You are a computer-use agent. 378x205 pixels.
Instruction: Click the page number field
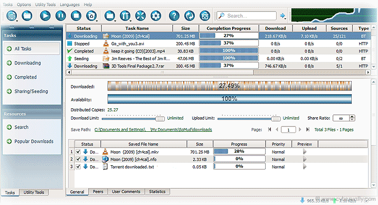coord(288,130)
